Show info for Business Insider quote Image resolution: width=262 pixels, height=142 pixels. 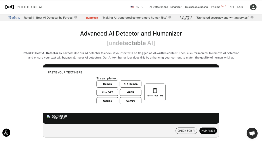[x=252, y=17]
